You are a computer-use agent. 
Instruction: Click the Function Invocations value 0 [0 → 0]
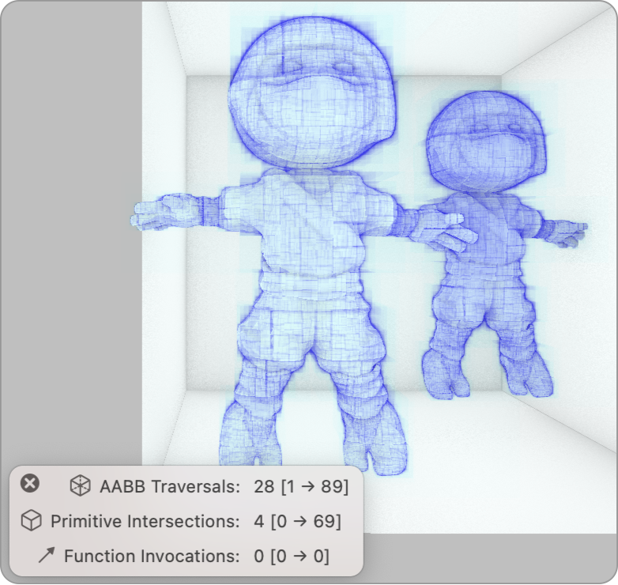point(292,556)
